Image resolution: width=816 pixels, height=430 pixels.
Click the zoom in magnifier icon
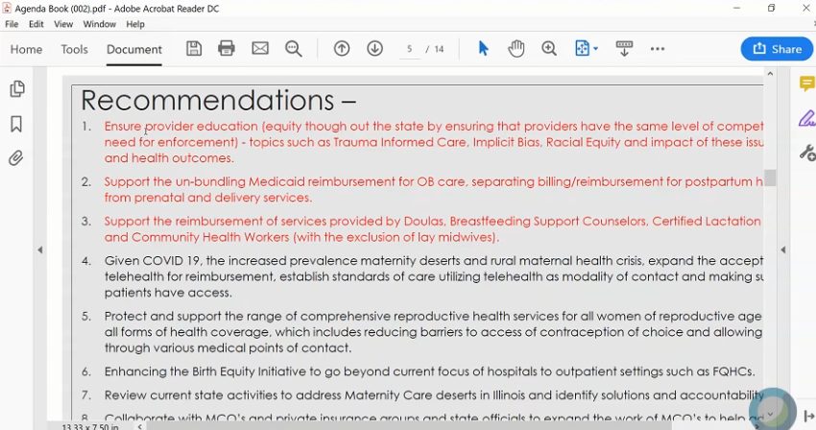click(549, 49)
